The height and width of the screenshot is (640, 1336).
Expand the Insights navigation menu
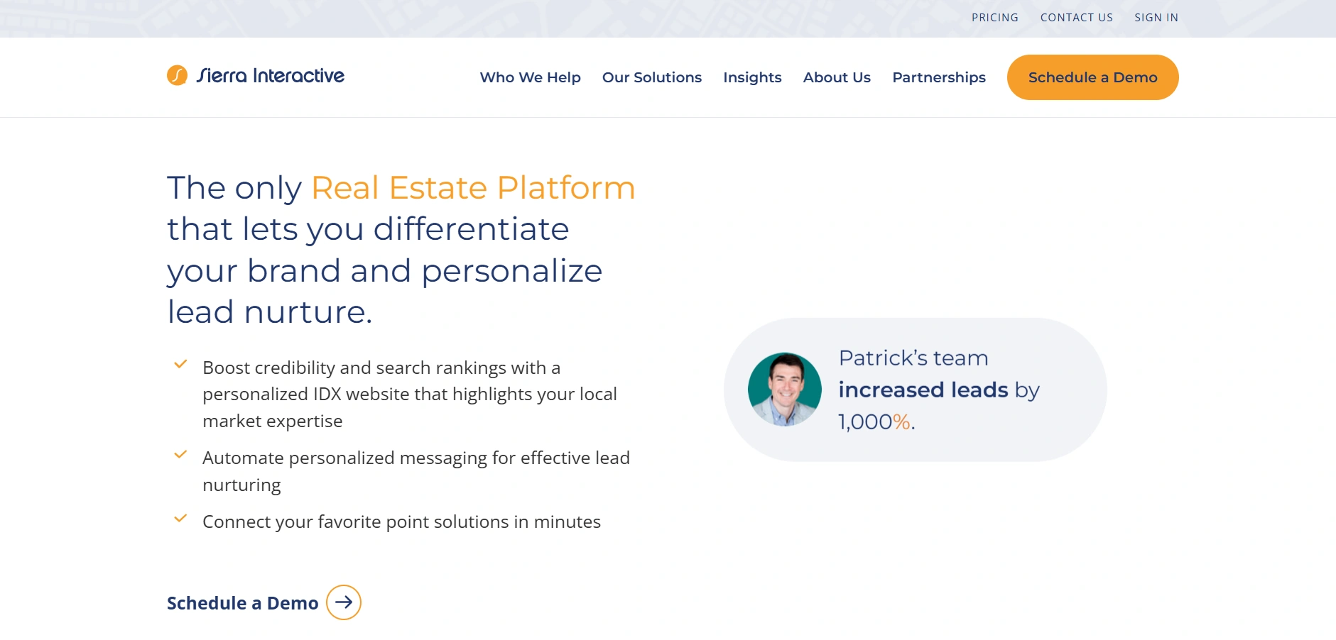coord(752,77)
